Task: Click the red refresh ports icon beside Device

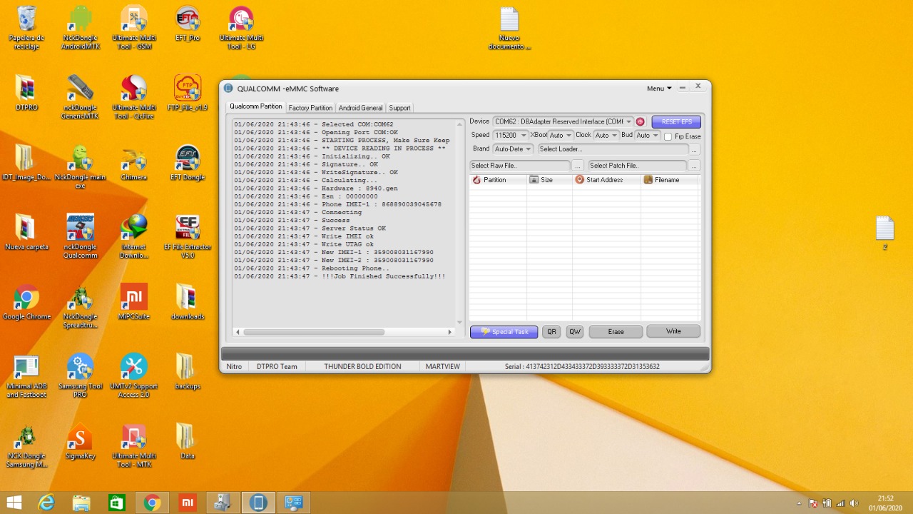Action: [x=640, y=122]
